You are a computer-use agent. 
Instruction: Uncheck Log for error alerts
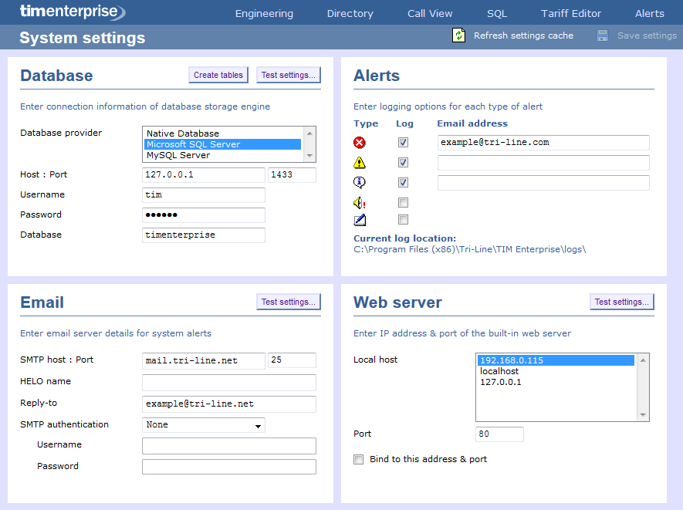(404, 142)
